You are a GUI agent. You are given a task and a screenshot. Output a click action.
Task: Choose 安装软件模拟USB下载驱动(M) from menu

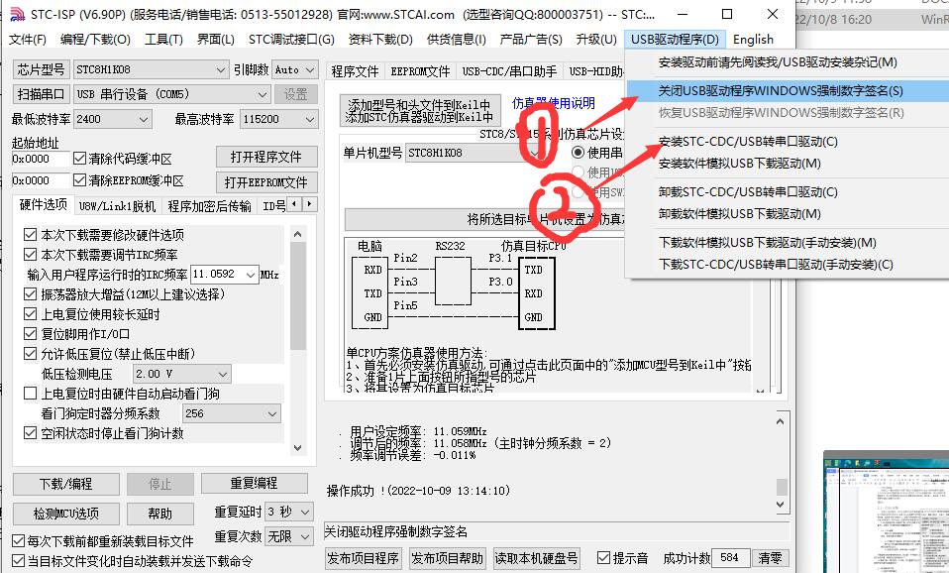tap(787, 164)
